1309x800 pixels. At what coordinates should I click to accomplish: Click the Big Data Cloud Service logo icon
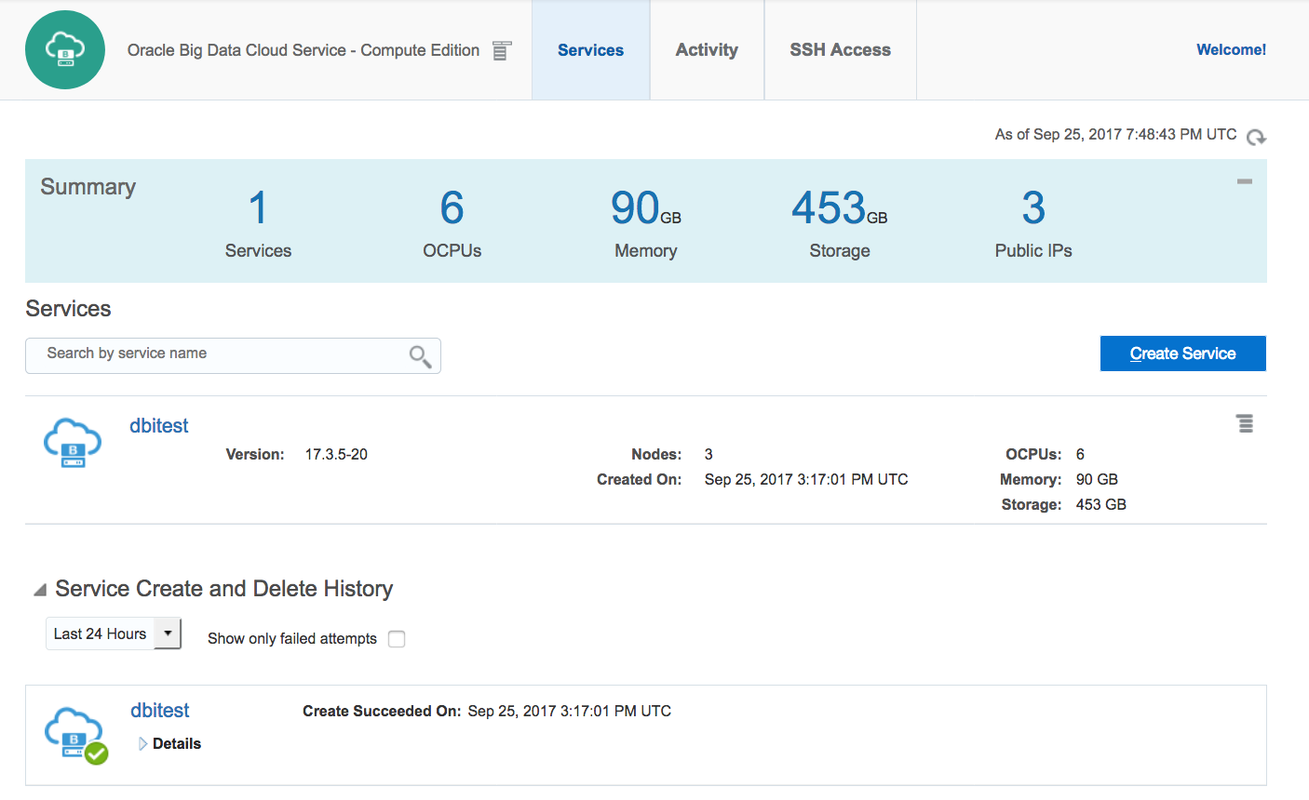(65, 50)
